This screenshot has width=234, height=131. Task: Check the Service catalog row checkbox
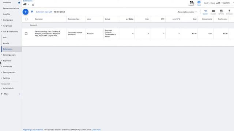26,33
